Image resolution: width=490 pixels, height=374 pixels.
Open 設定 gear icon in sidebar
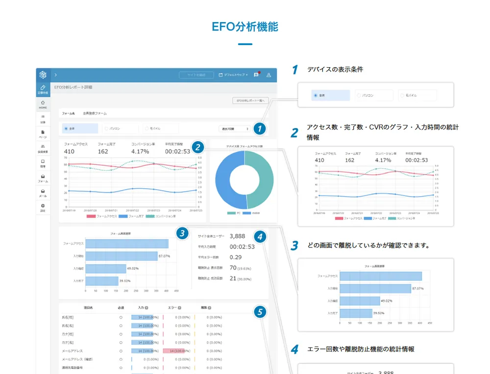[x=43, y=206]
